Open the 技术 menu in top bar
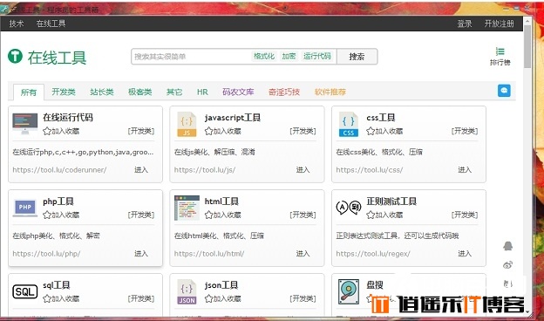This screenshot has width=544, height=321. (17, 24)
